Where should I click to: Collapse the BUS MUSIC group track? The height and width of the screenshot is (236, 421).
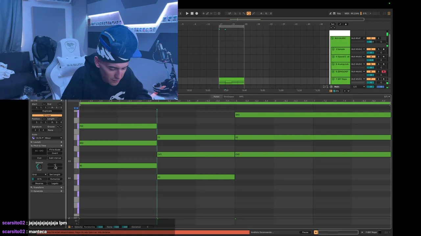click(x=332, y=38)
